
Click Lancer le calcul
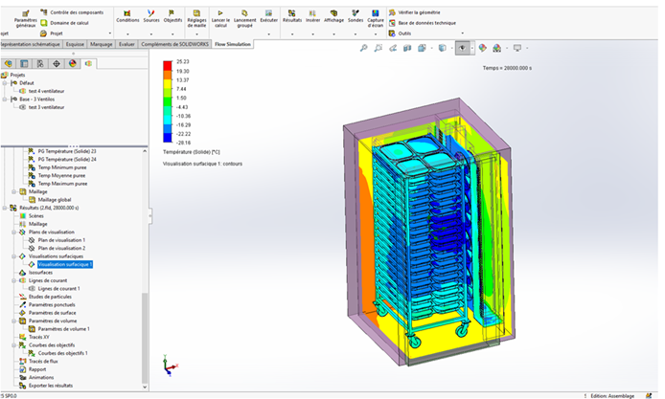pyautogui.click(x=220, y=19)
